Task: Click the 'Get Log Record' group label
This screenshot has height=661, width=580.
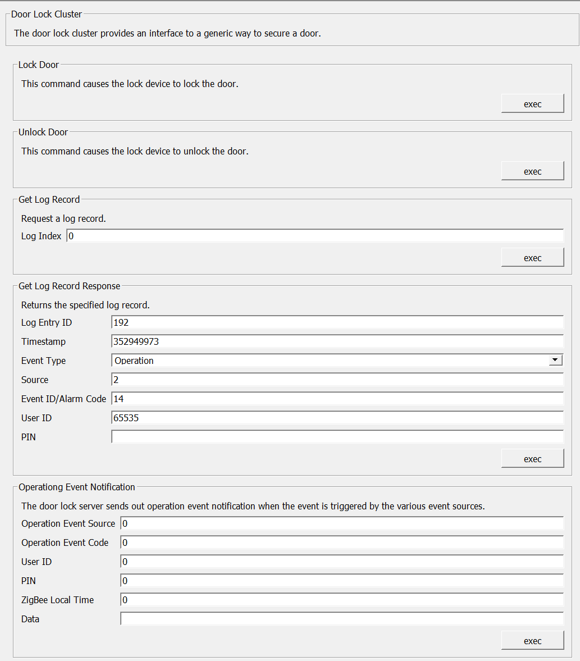Action: [49, 199]
